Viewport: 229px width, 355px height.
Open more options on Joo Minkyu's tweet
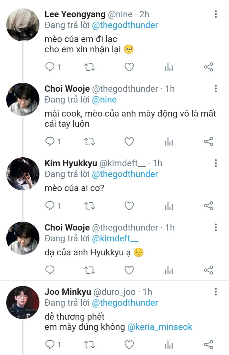216,292
